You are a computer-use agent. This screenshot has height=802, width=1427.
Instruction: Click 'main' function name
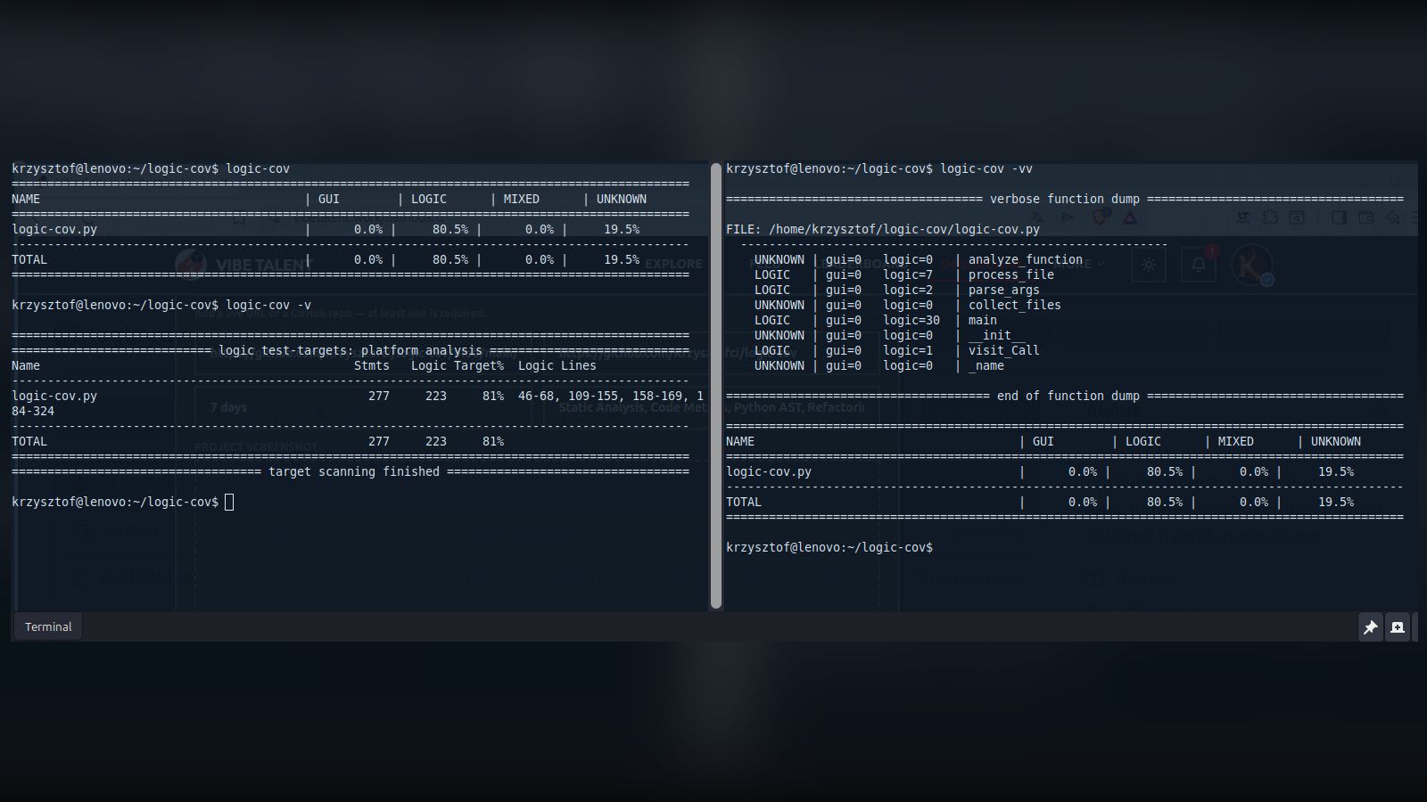983,320
